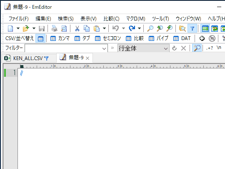This screenshot has width=225, height=169.
Task: Click the EmEditor title bar app icon
Action: pyautogui.click(x=7, y=7)
